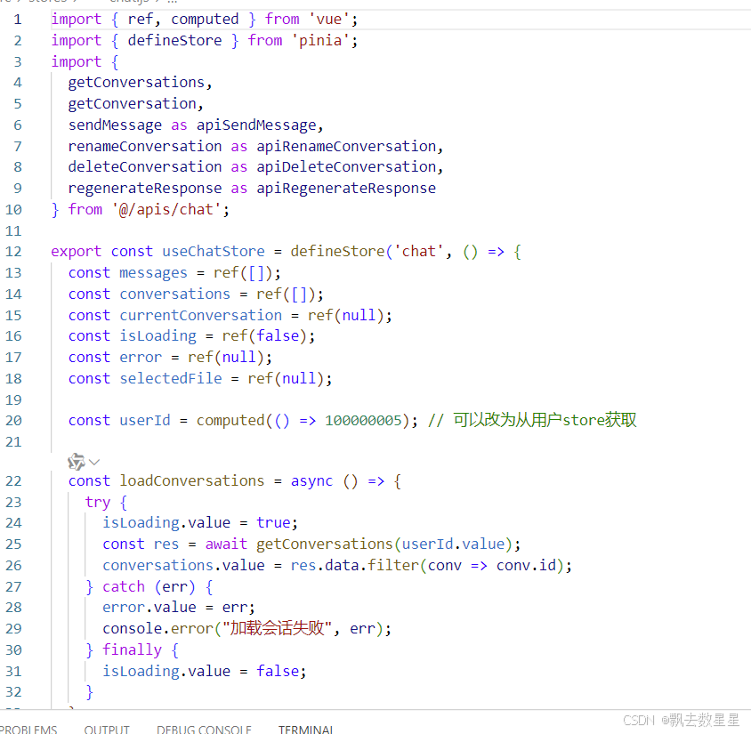Viewport: 751px width, 734px height.
Task: Click 'filter' method on line 26
Action: (x=392, y=566)
